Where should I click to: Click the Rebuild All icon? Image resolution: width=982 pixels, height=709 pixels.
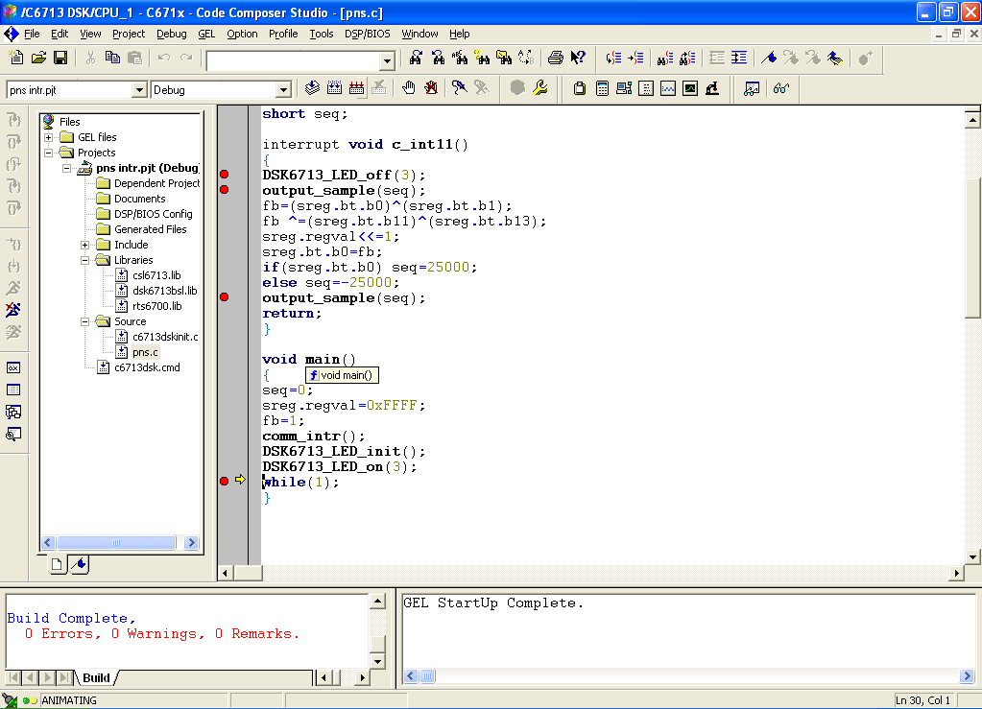pos(356,88)
